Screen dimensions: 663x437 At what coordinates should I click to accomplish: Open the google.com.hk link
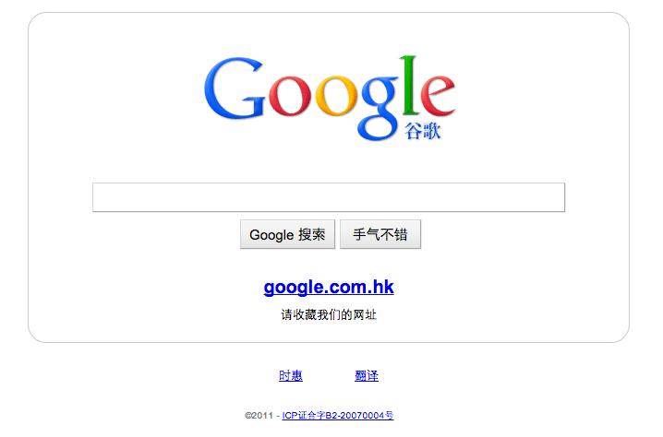tap(329, 288)
